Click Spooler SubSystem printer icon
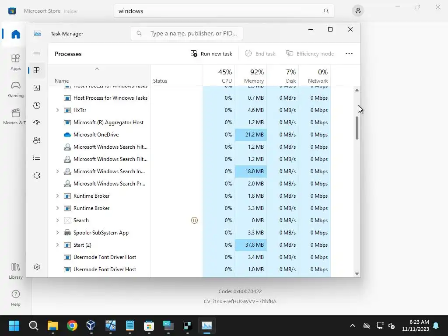 (67, 233)
